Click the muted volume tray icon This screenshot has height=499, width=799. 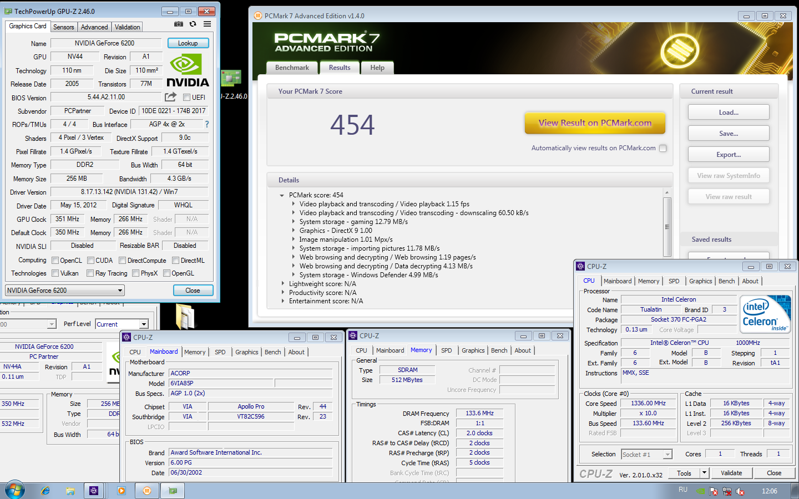[740, 491]
